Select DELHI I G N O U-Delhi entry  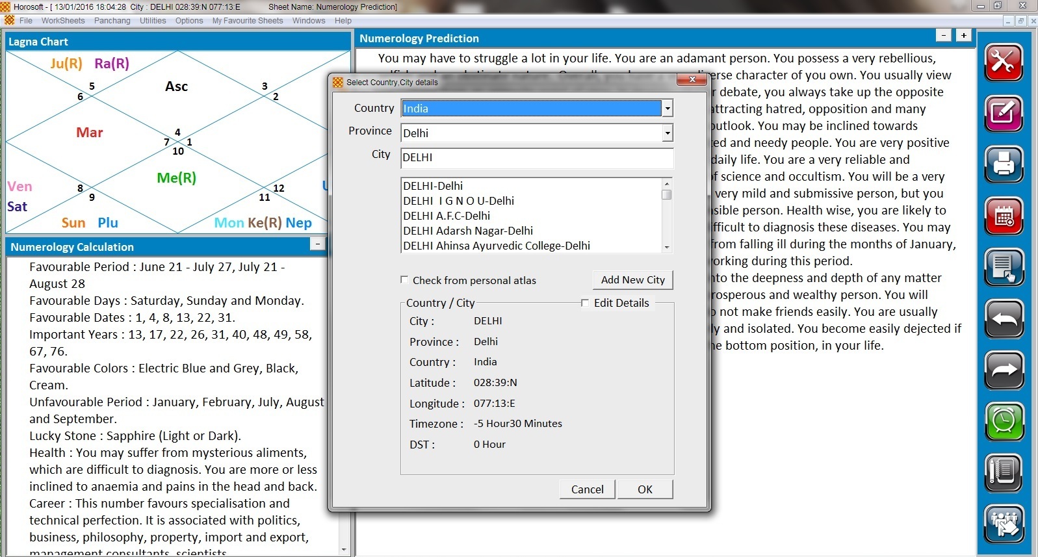point(458,201)
